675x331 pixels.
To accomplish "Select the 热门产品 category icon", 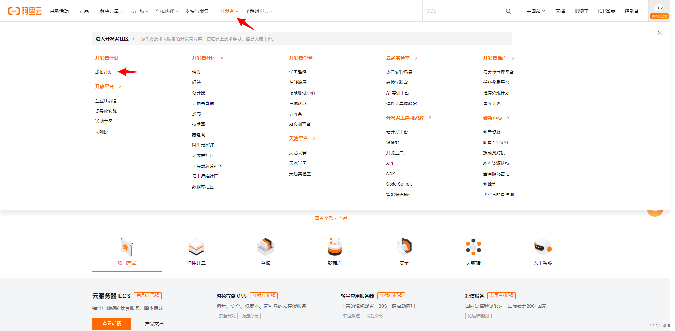I will pos(127,247).
